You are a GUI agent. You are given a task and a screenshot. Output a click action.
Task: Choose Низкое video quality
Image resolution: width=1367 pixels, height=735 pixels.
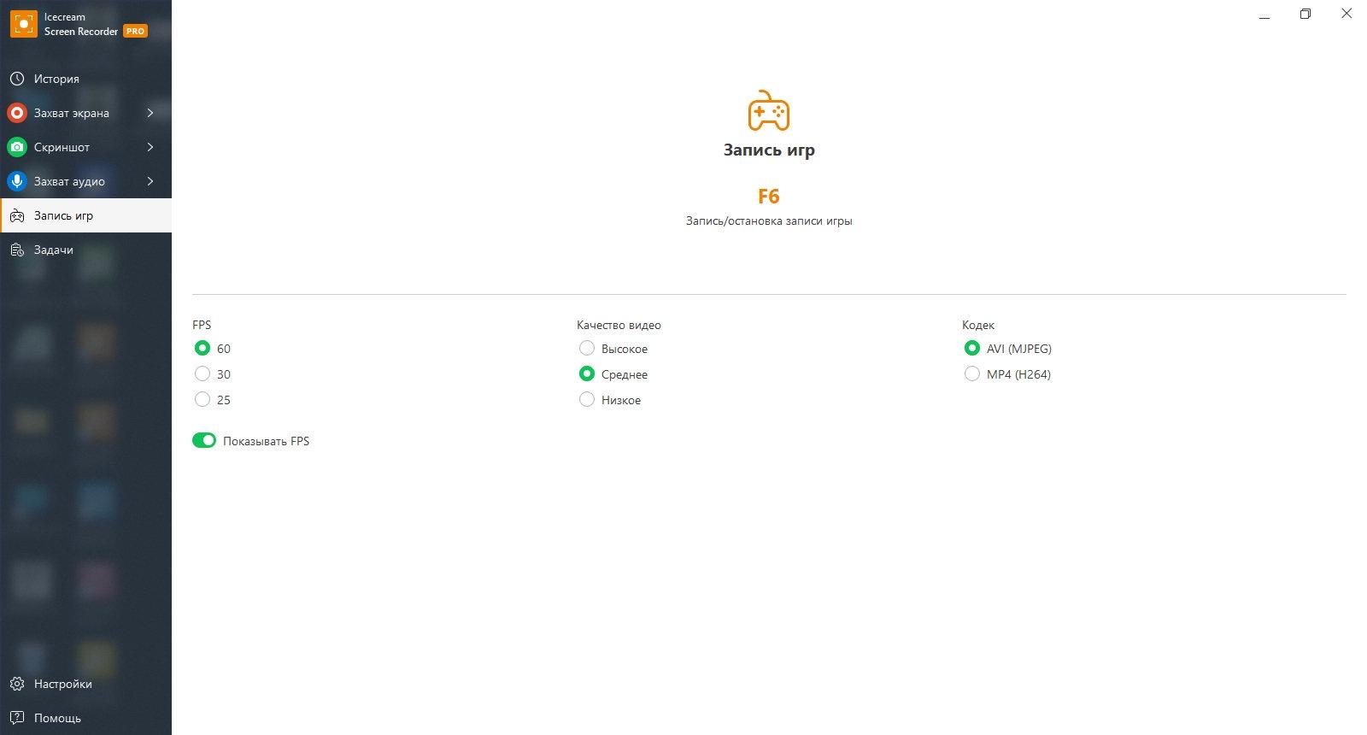[587, 399]
